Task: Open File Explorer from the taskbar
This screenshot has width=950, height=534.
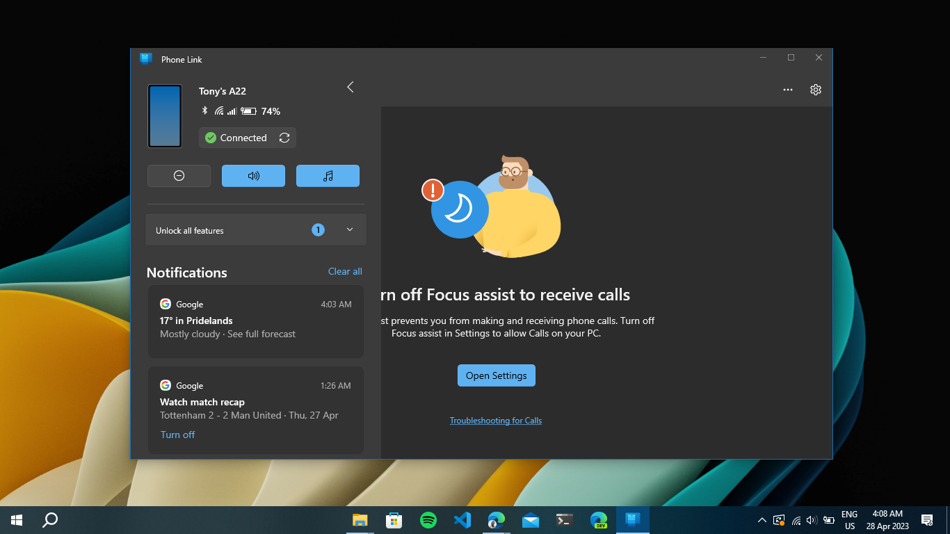Action: 360,520
